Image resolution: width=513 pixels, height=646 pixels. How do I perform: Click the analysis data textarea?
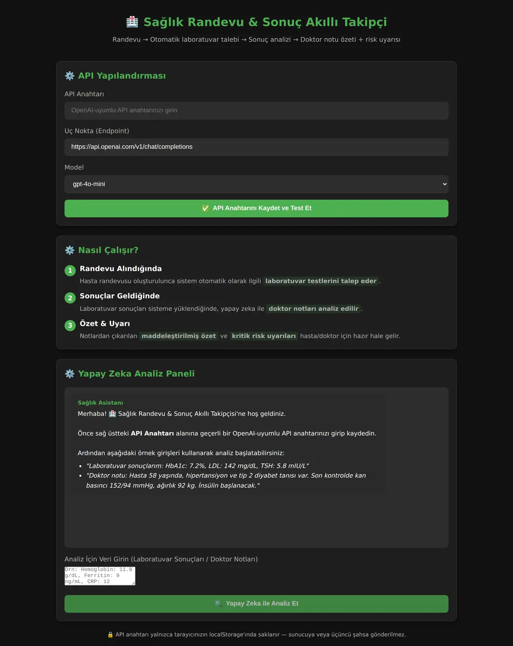(100, 576)
